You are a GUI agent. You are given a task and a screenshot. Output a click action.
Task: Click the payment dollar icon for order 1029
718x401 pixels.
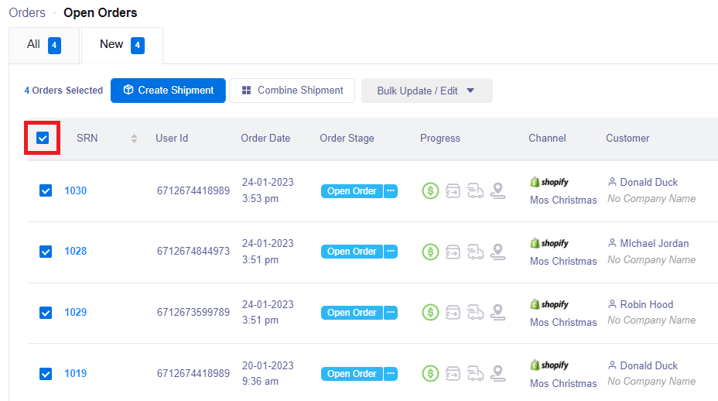click(430, 312)
